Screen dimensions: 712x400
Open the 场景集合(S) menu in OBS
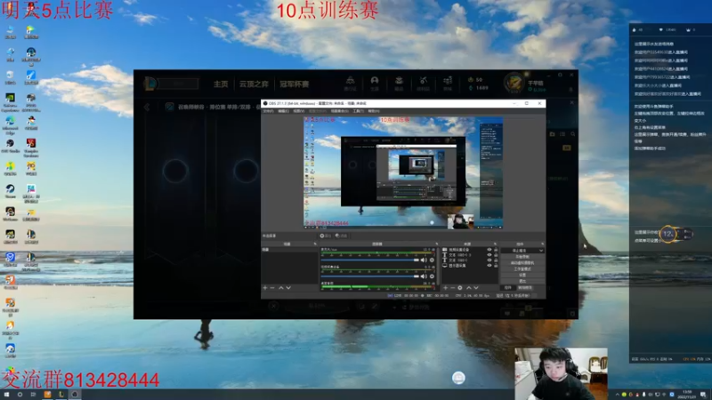[340, 111]
